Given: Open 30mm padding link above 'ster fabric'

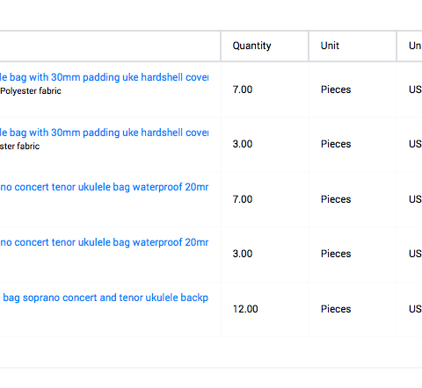Looking at the screenshot, I should point(104,133).
